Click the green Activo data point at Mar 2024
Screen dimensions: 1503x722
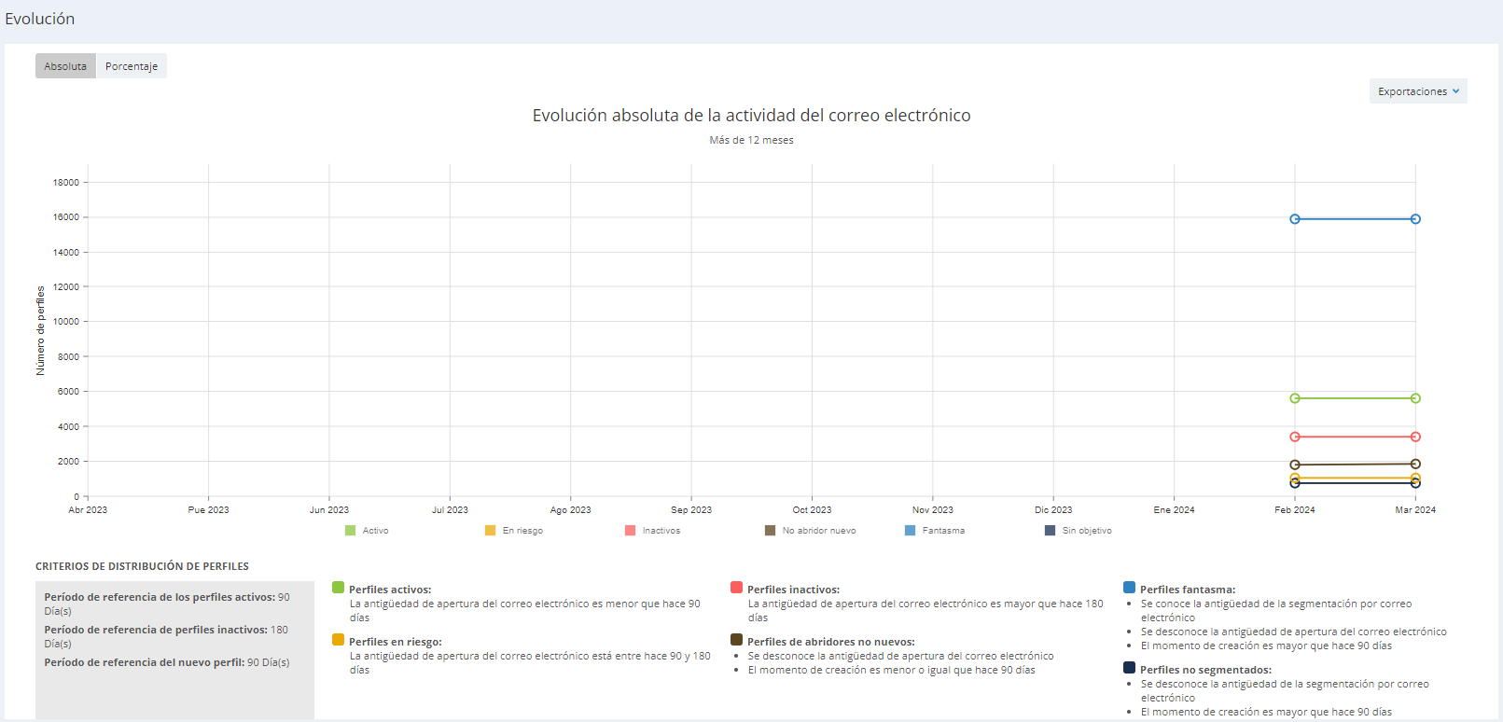pyautogui.click(x=1415, y=398)
